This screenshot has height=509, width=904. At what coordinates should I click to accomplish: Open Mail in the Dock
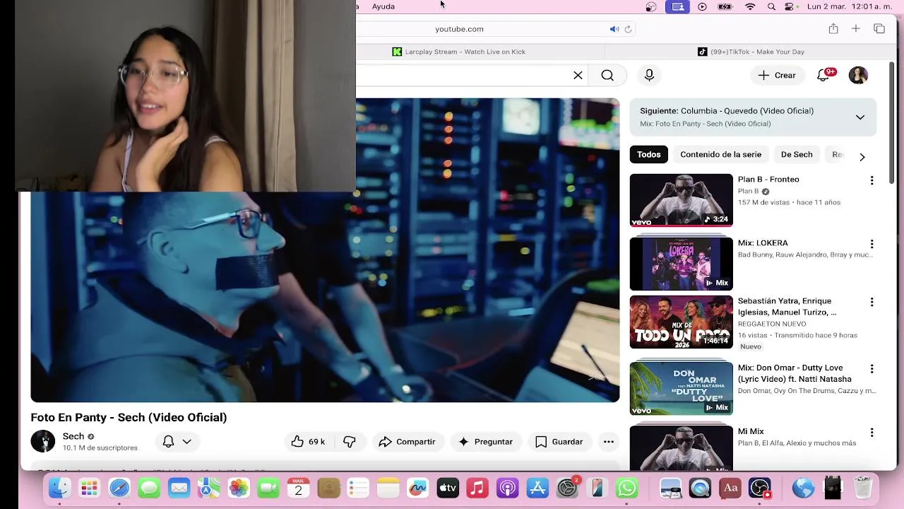click(x=179, y=488)
